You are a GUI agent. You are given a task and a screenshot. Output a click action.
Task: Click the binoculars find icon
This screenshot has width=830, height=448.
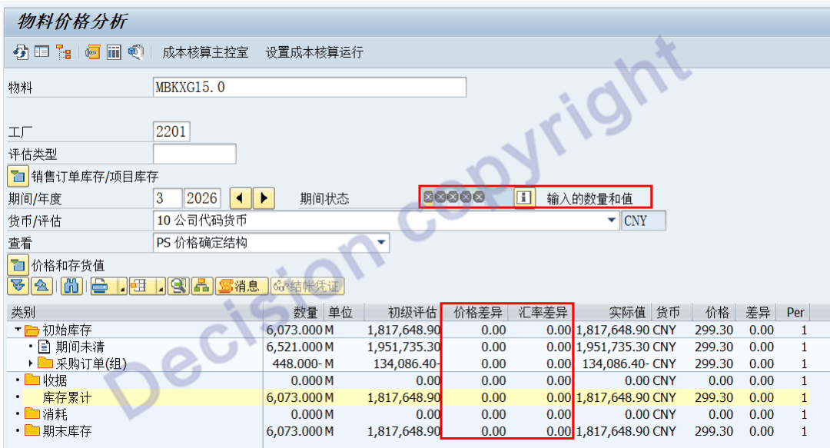(x=71, y=287)
